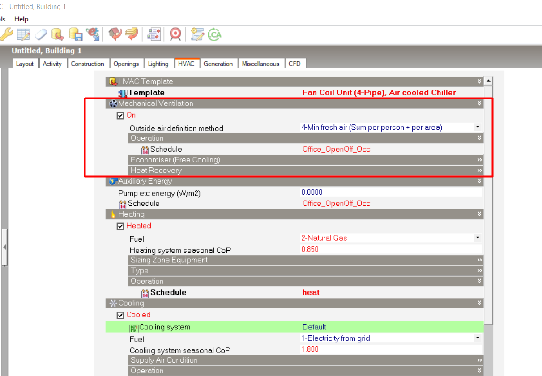
Task: Switch to the Layout tab
Action: (x=25, y=64)
